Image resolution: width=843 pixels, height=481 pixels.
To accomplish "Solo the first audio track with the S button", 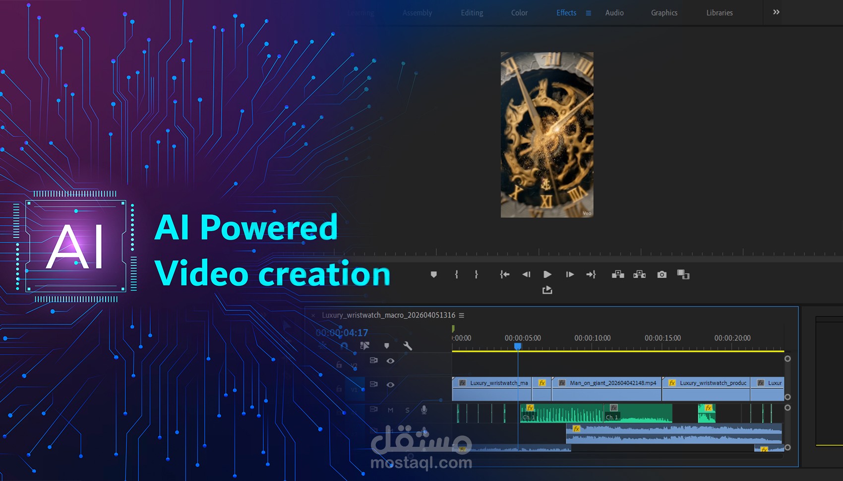I will (x=407, y=410).
